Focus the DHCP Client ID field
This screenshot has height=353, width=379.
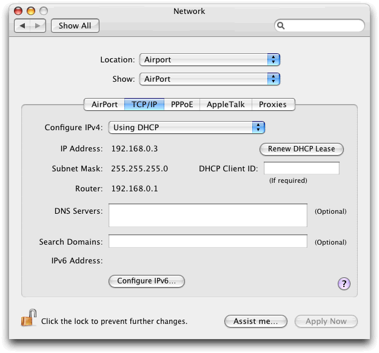(x=301, y=168)
